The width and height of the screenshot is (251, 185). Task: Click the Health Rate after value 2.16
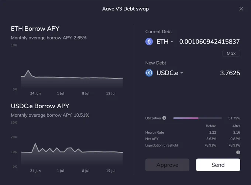coord(237,133)
